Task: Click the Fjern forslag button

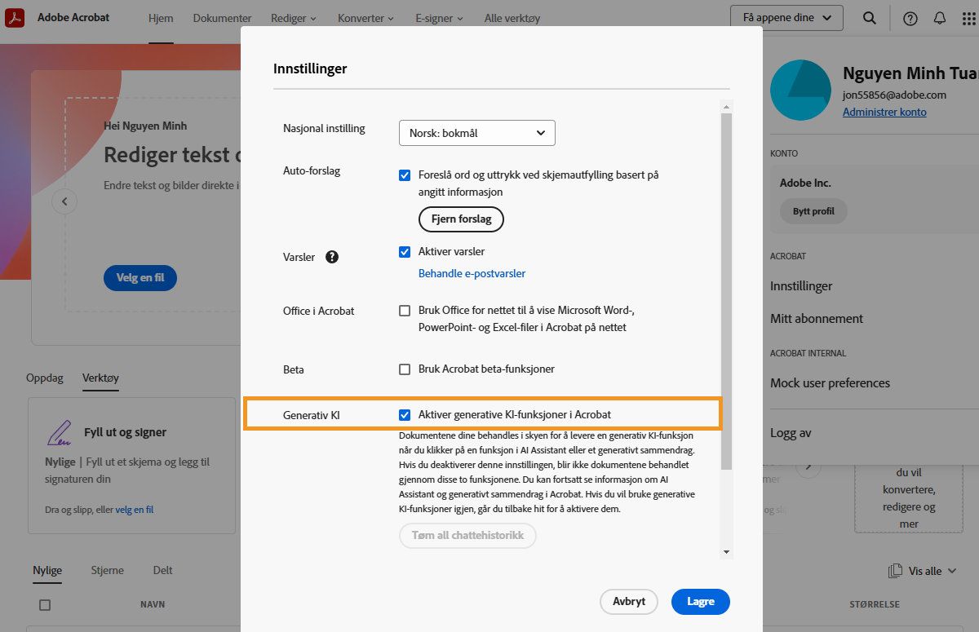Action: click(462, 219)
